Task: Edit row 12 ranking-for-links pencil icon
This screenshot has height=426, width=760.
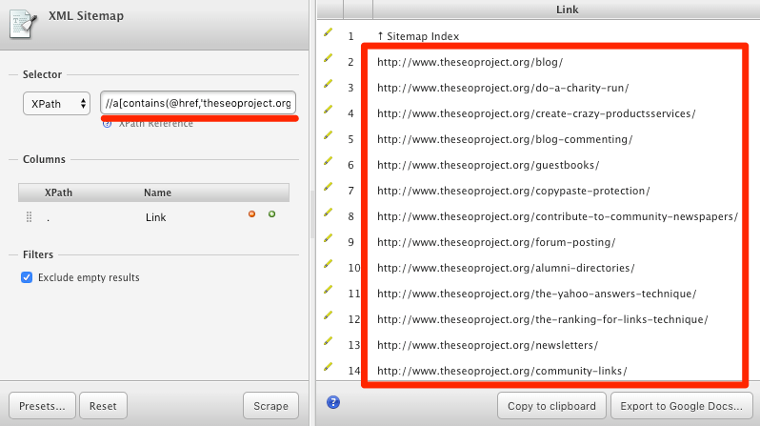Action: coord(329,315)
